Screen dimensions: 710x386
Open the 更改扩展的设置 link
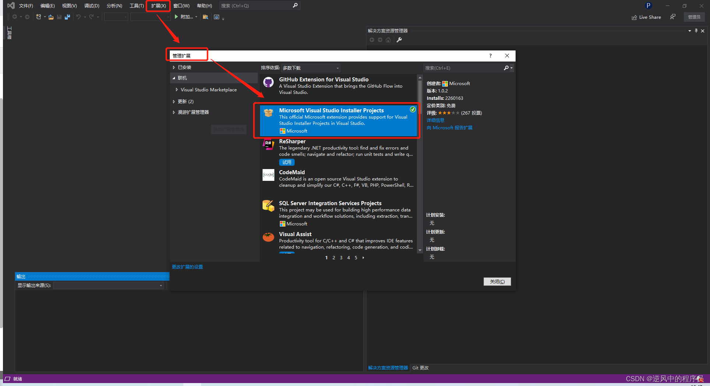[x=187, y=267]
